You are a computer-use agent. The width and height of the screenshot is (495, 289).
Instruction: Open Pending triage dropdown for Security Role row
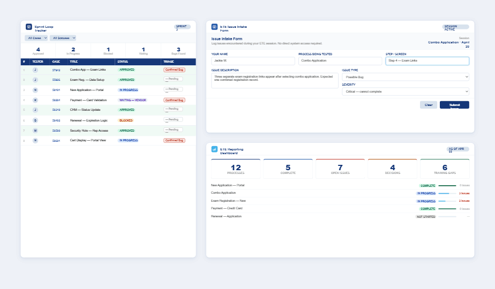(173, 130)
